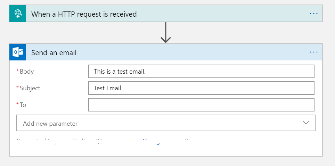Click into the To recipient field
Image resolution: width=335 pixels, height=166 pixels.
pos(201,105)
